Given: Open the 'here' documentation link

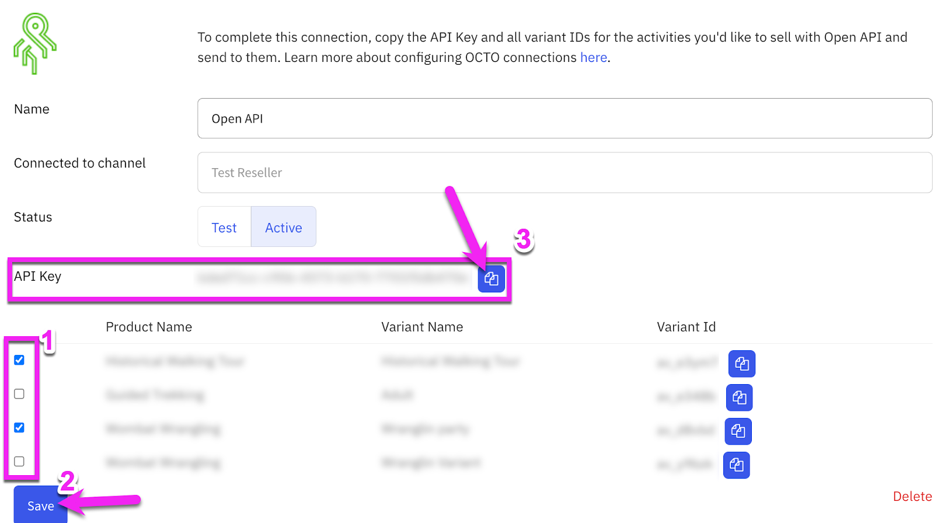Looking at the screenshot, I should (594, 57).
